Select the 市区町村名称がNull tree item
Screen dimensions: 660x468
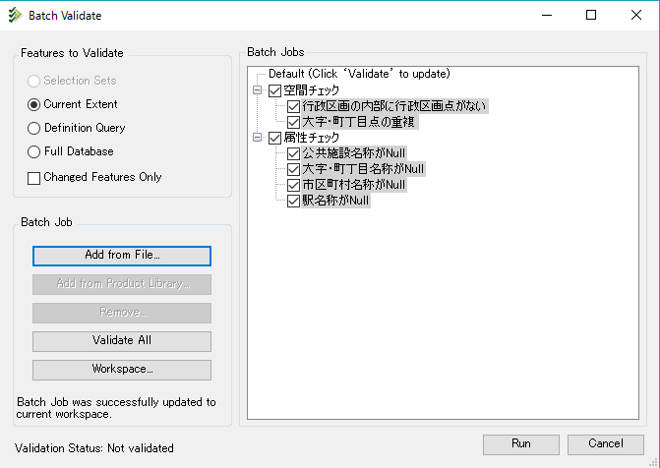pyautogui.click(x=353, y=185)
